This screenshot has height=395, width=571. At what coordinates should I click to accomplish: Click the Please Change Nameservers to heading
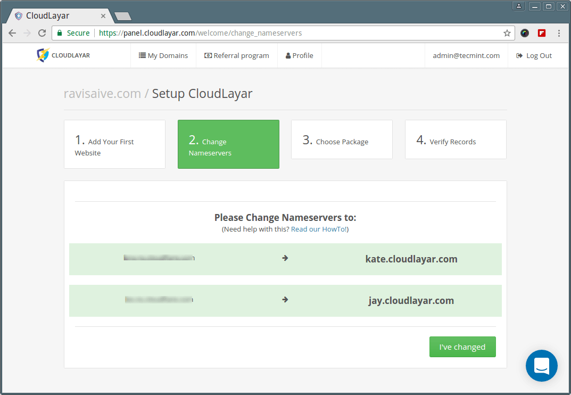285,218
